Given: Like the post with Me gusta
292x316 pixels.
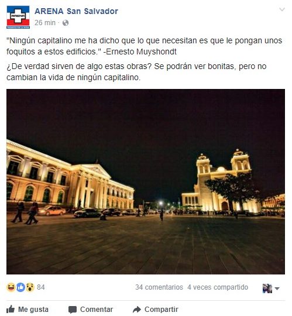Looking at the screenshot, I should click(28, 310).
